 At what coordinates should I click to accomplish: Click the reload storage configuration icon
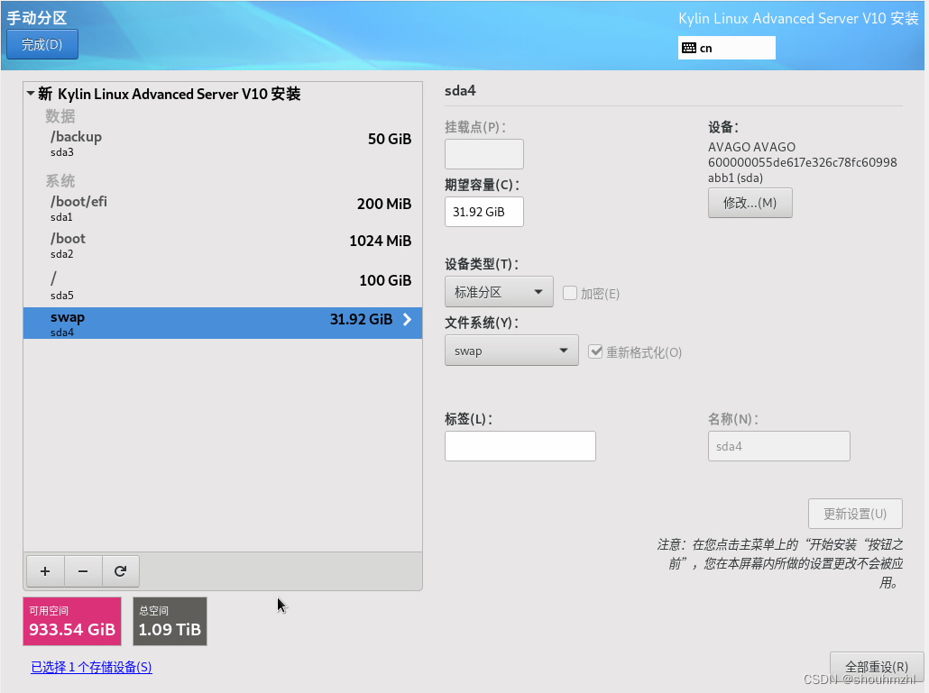click(120, 571)
